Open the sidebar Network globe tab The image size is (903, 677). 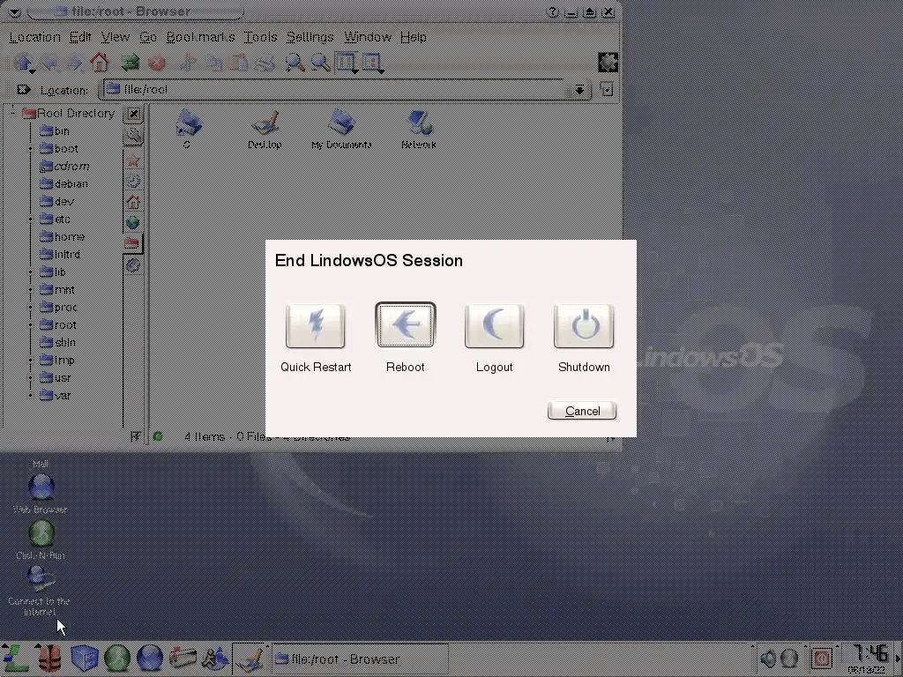click(x=133, y=222)
